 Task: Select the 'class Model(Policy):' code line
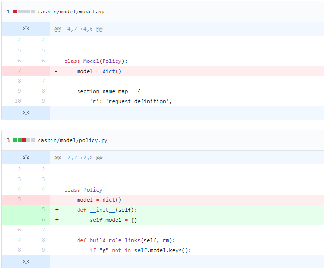pos(96,61)
